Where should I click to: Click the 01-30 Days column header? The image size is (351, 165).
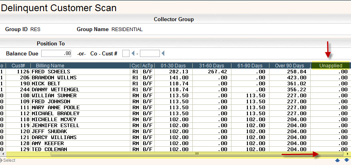(x=174, y=66)
